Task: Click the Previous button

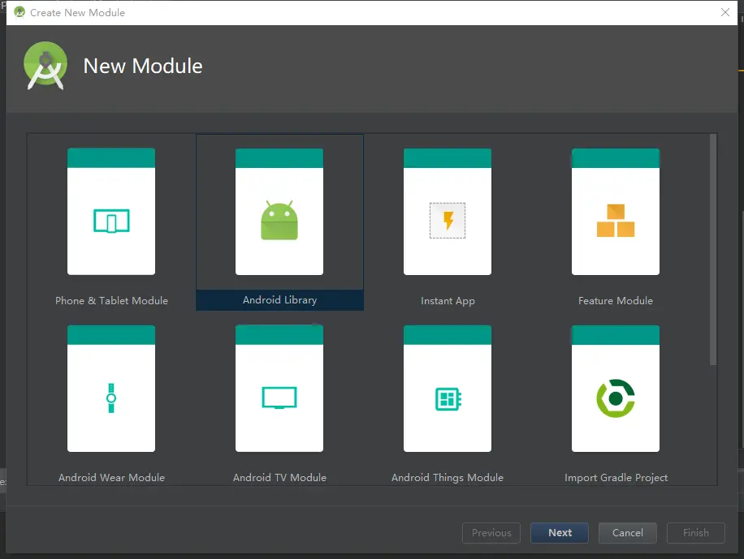Action: pos(491,533)
